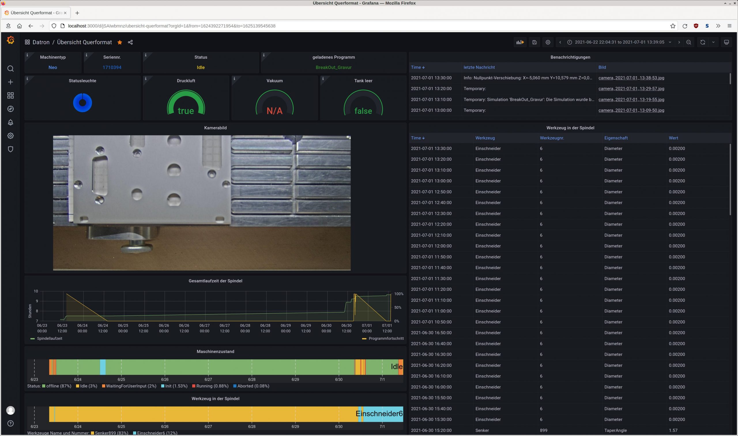
Task: Click the Firefox address bar URL
Action: click(172, 26)
